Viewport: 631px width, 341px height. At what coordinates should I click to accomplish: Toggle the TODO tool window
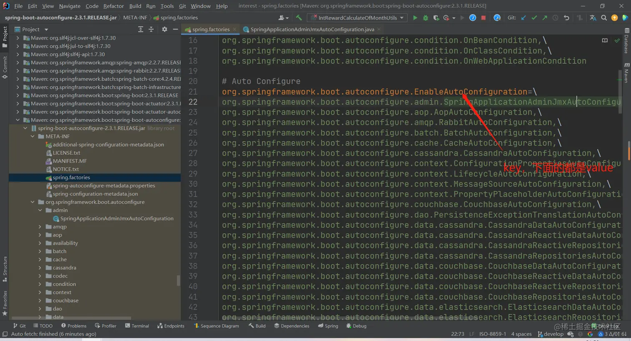[x=43, y=326]
